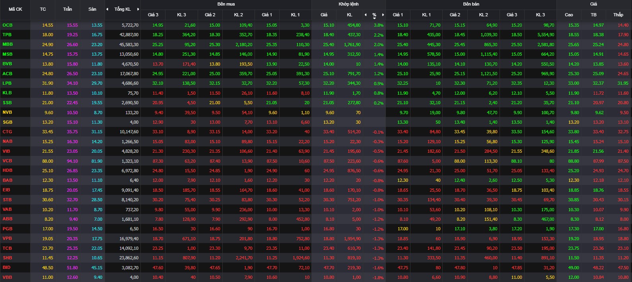The width and height of the screenshot is (632, 282).
Task: Click the Khớp lệnh group header
Action: pos(348,4)
